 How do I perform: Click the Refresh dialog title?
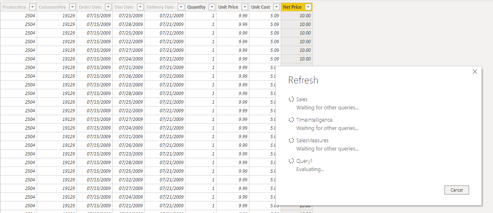[303, 81]
